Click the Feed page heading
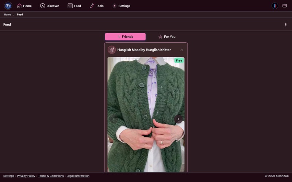292x182 pixels. (x=7, y=24)
